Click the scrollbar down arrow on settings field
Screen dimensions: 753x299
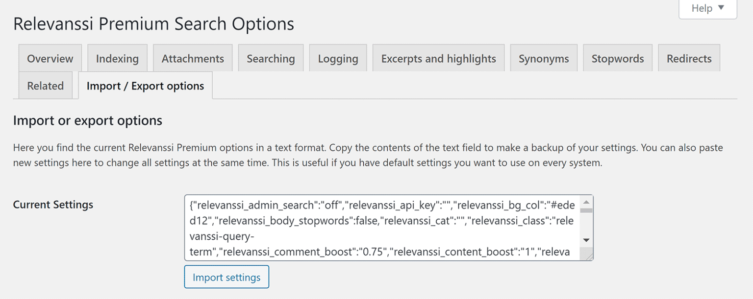coord(587,240)
